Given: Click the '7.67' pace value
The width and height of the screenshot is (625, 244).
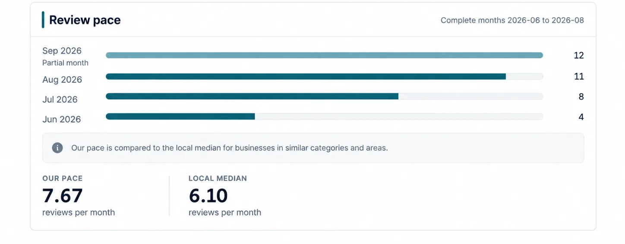Looking at the screenshot, I should (x=63, y=196).
